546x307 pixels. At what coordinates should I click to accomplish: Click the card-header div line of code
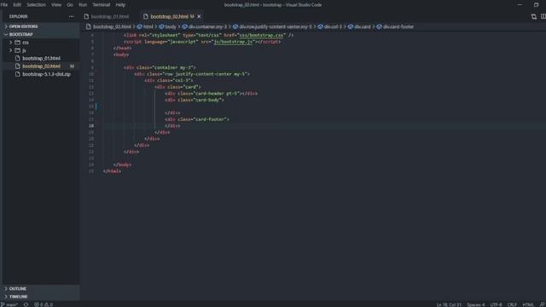pyautogui.click(x=212, y=93)
